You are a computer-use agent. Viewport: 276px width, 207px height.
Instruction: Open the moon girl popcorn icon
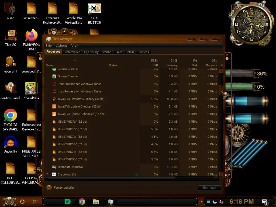pyautogui.click(x=11, y=64)
